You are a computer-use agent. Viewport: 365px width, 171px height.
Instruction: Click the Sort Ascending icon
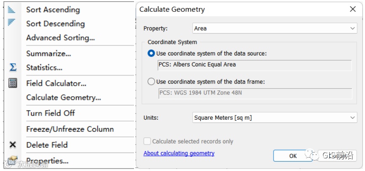point(12,9)
